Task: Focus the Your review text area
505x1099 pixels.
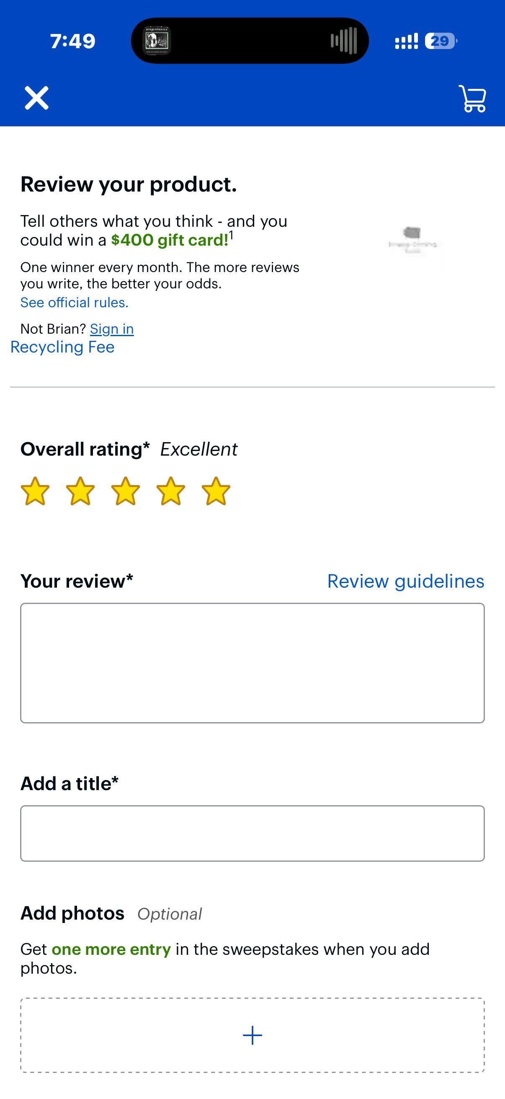Action: (x=252, y=663)
